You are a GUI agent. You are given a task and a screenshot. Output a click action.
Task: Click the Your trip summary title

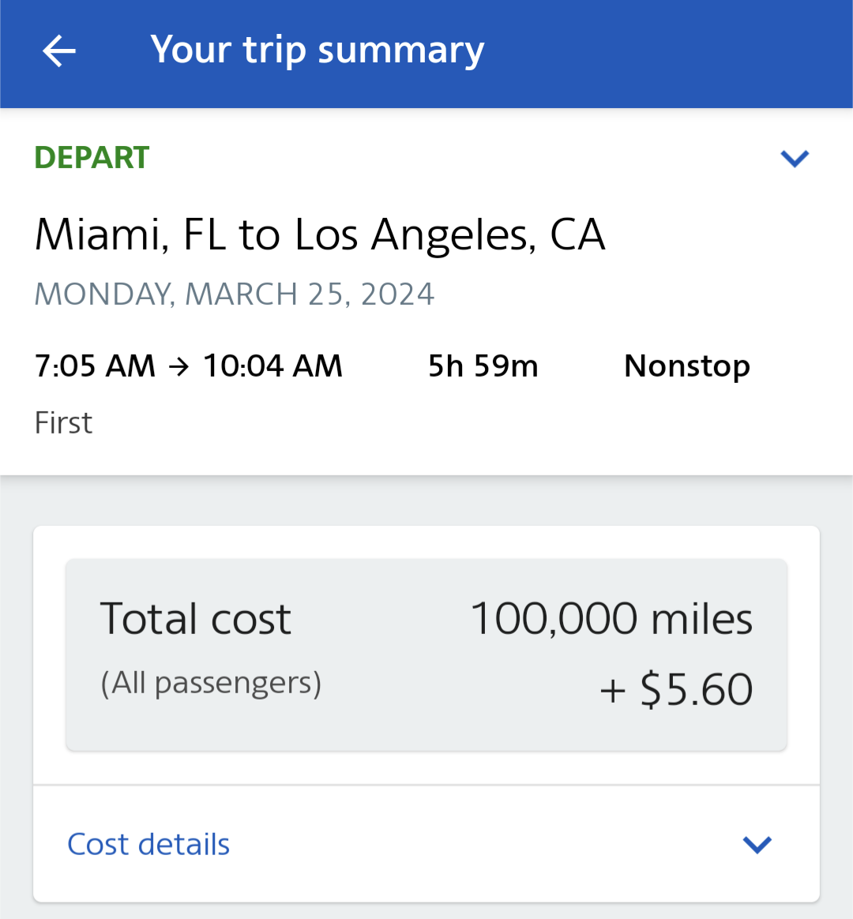318,51
